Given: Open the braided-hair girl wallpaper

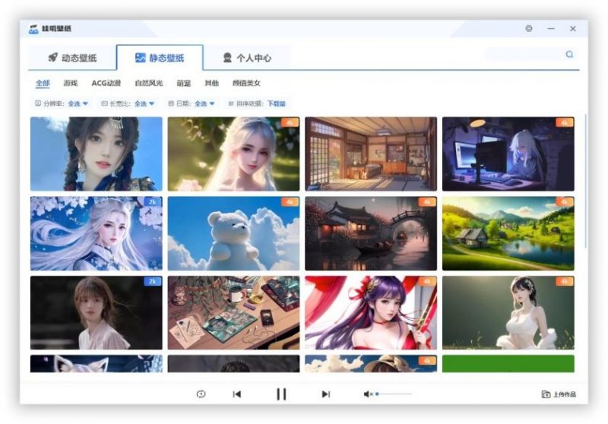Looking at the screenshot, I should coord(97,153).
